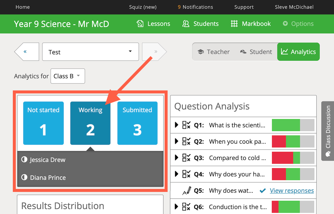Click the Teacher graduation cap icon
This screenshot has height=214, width=334.
(201, 52)
